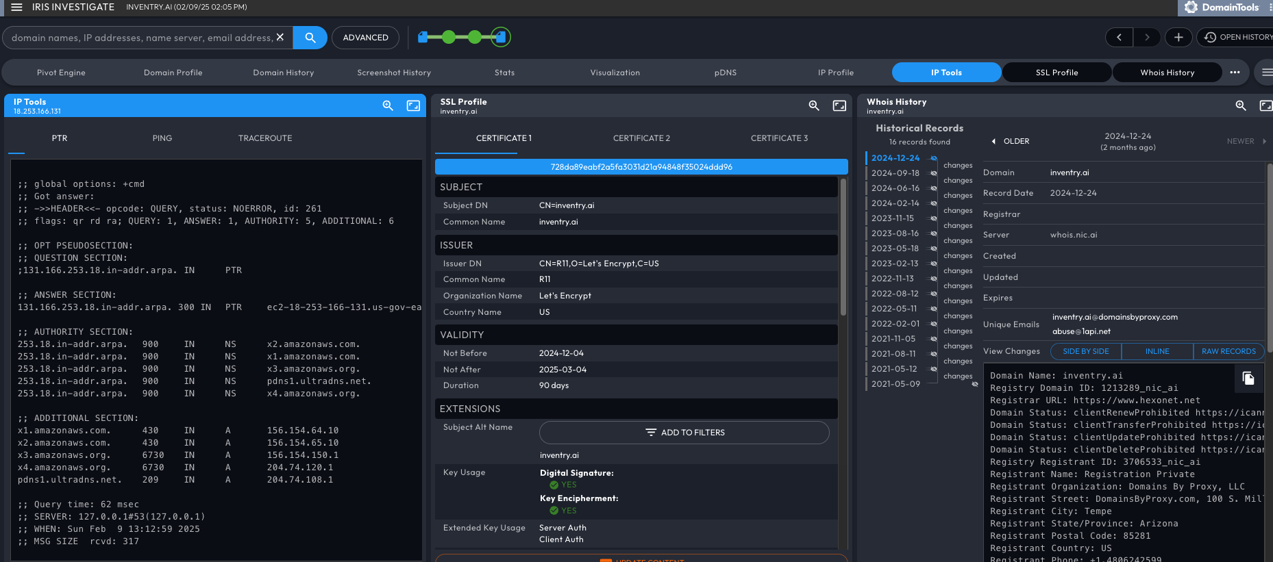
Task: Add a new investigation with plus button
Action: point(1178,37)
